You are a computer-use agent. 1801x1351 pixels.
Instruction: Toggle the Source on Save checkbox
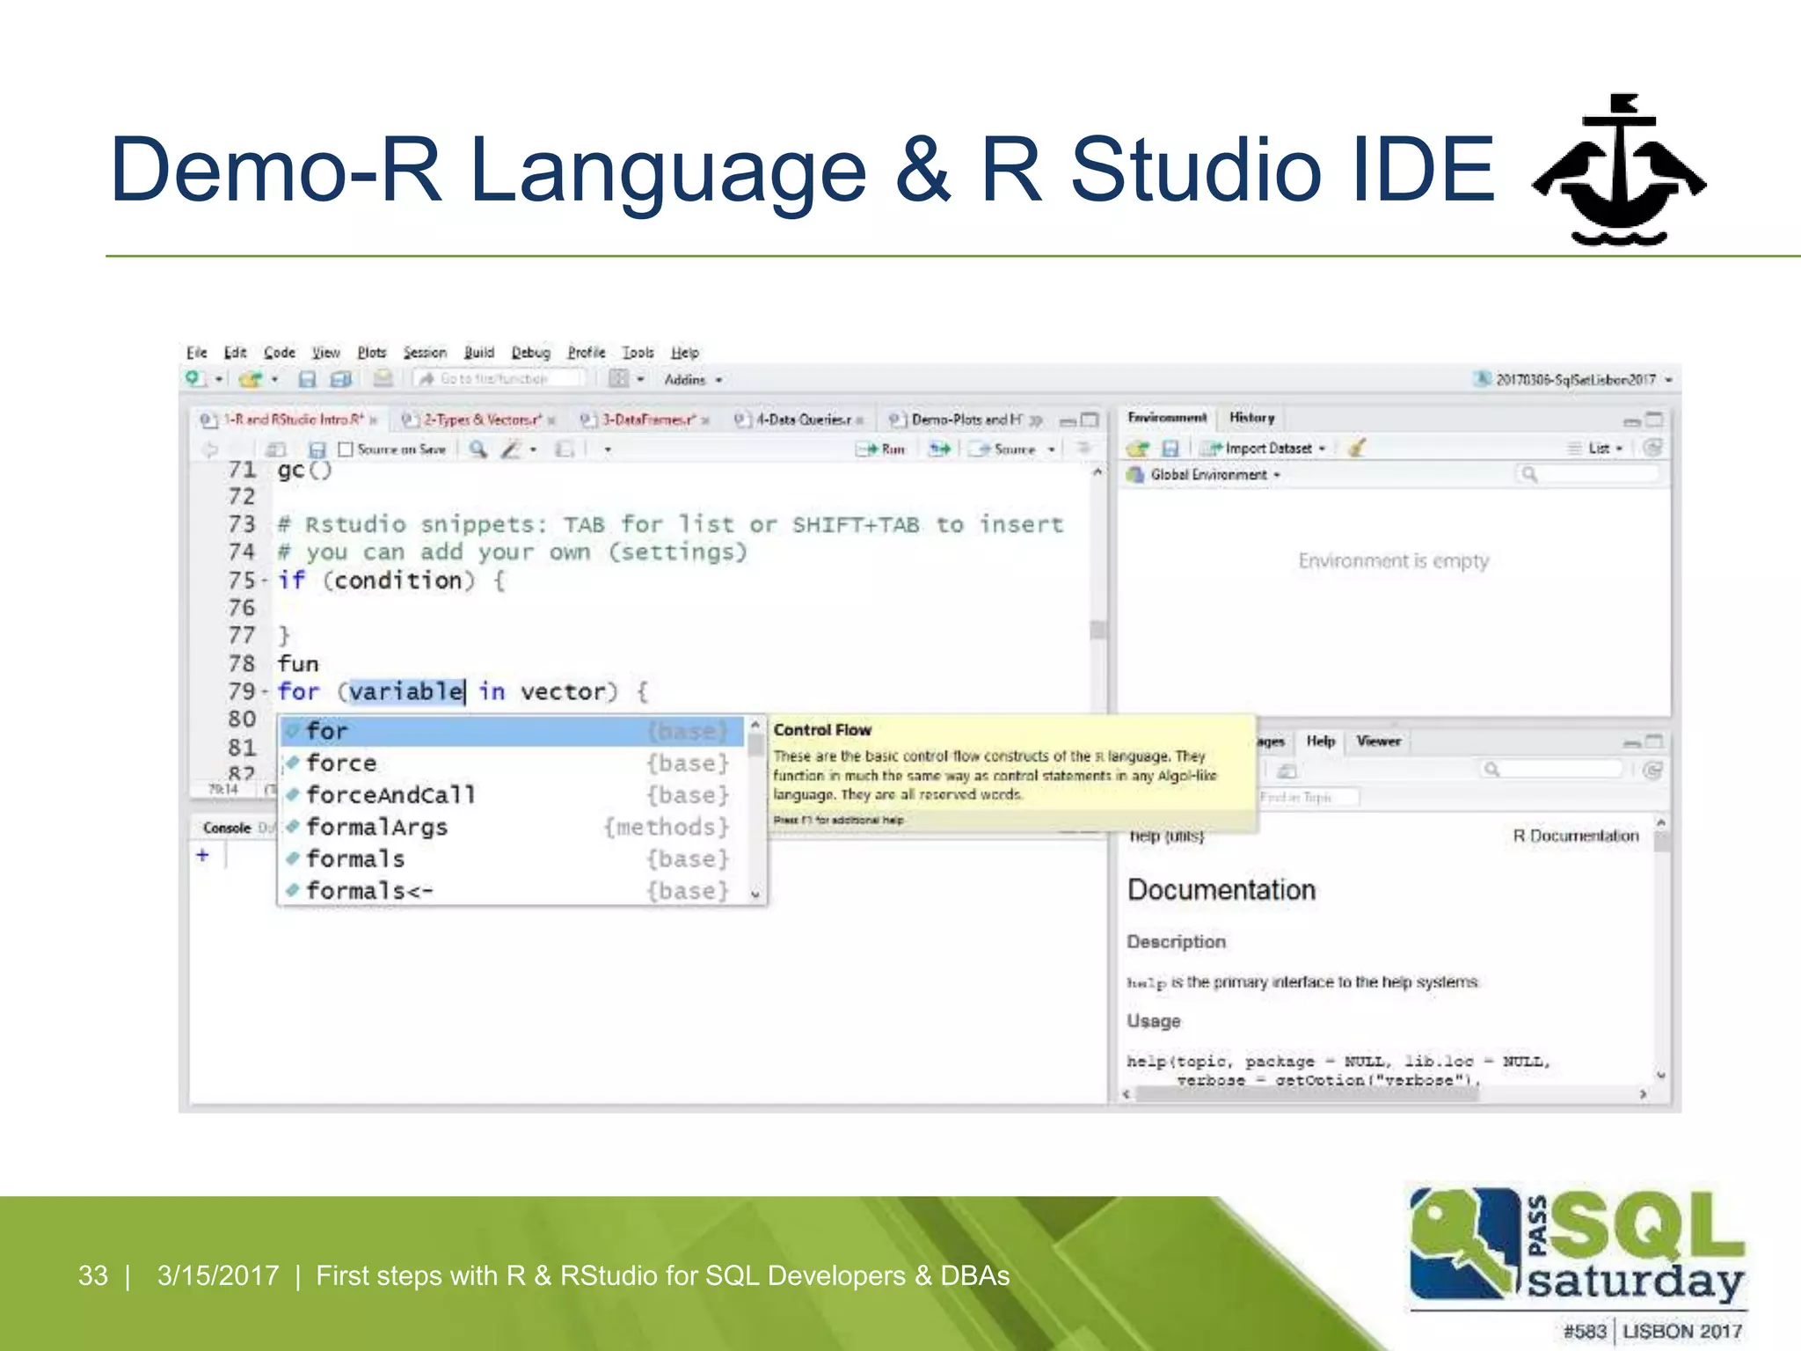[346, 449]
